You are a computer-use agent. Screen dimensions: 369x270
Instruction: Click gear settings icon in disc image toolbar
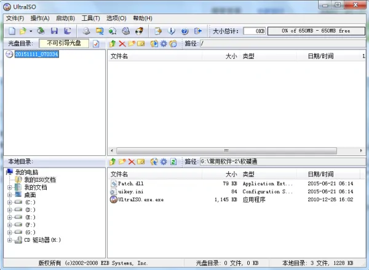click(164, 44)
